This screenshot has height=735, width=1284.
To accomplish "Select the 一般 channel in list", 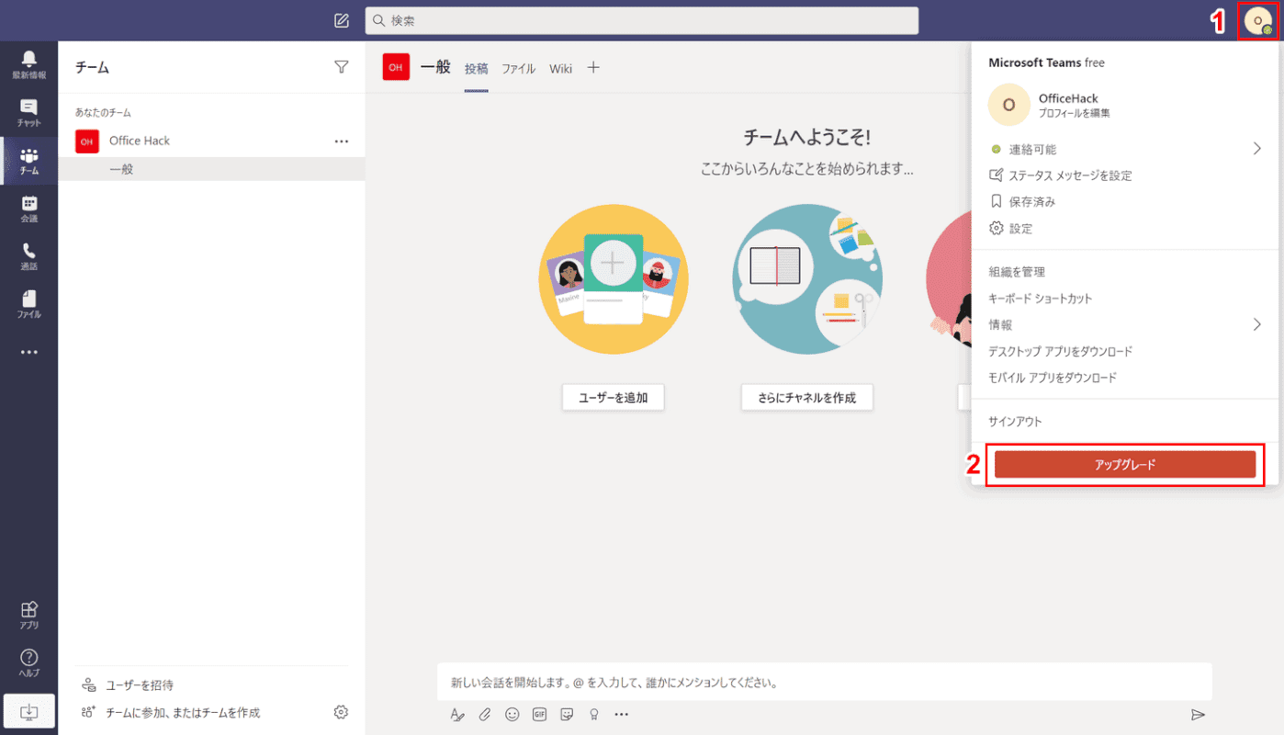I will 211,170.
